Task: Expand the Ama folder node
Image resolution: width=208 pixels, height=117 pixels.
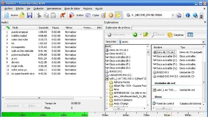Action: click(x=107, y=89)
